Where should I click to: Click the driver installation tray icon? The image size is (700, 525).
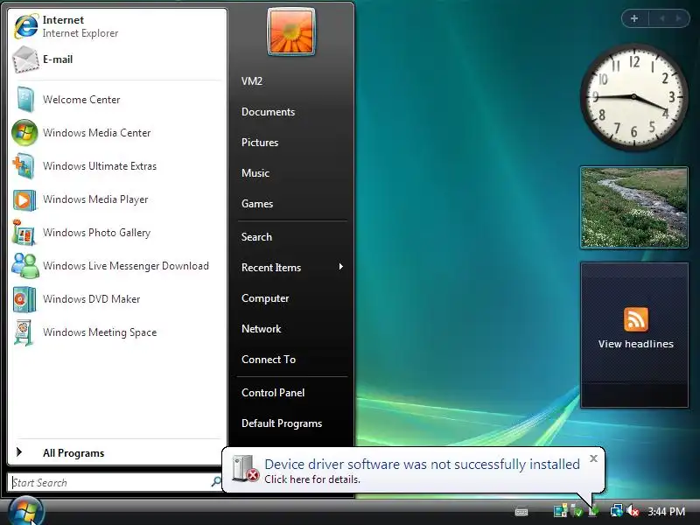(594, 511)
